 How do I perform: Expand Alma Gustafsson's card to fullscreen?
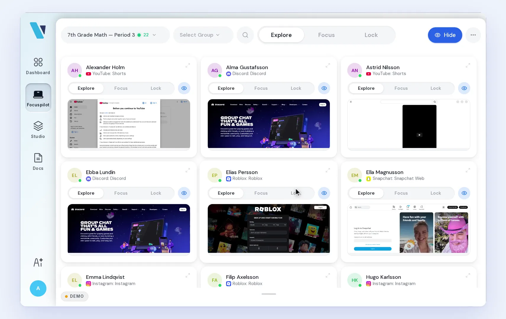(x=328, y=66)
